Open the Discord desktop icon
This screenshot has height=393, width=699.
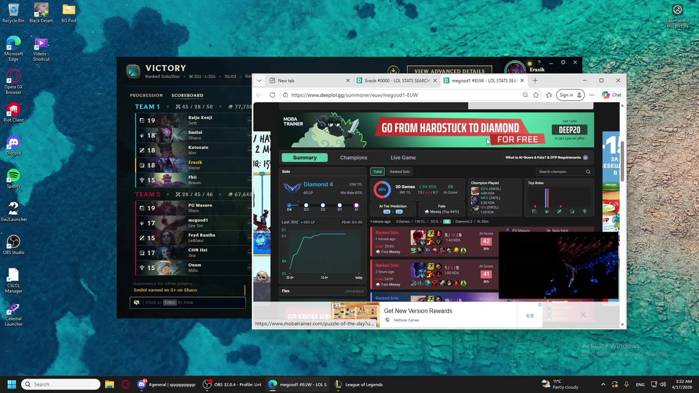[14, 146]
